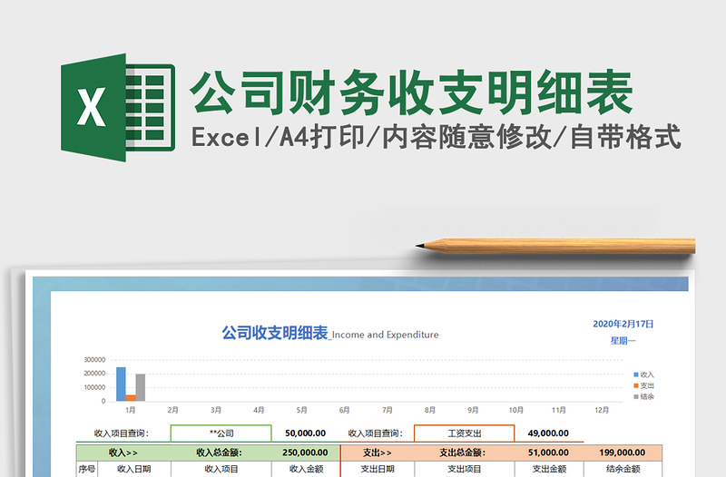The width and height of the screenshot is (726, 477).
Task: Click the 结余 legend entry
Action: tap(643, 396)
